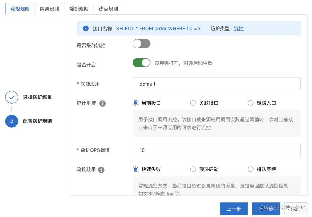Click the 来源应用 input field
The width and height of the screenshot is (312, 217).
pyautogui.click(x=216, y=84)
